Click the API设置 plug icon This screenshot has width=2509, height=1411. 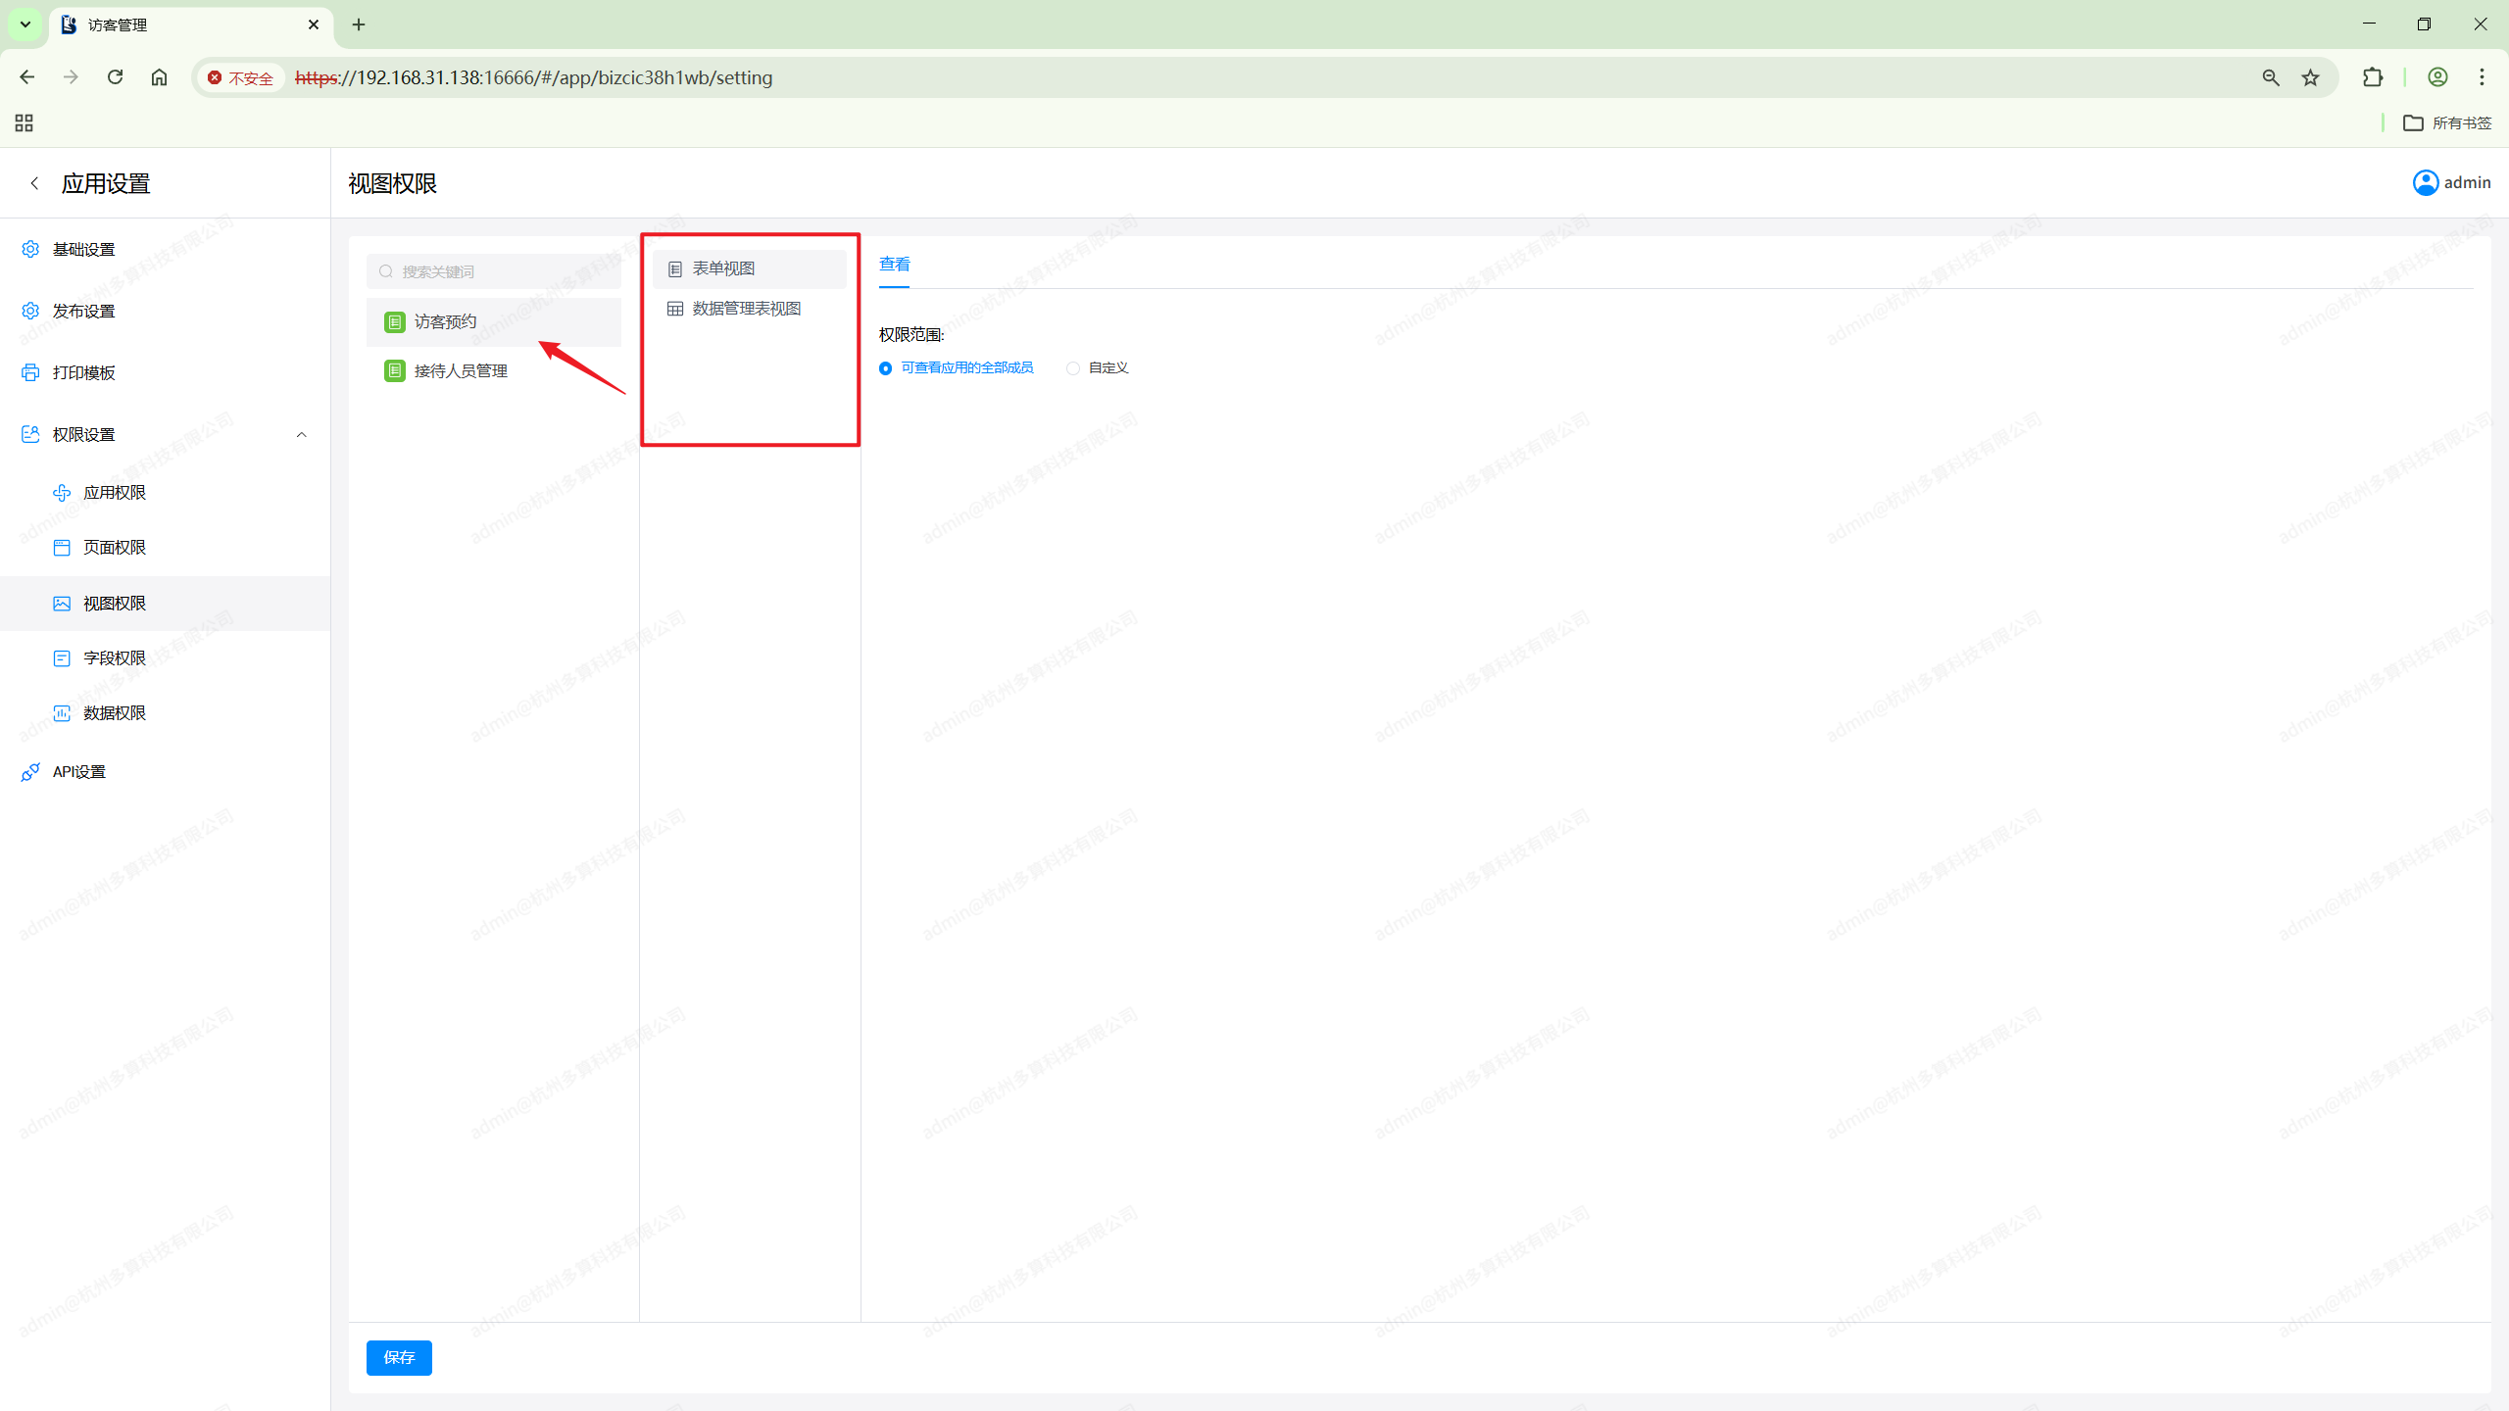click(30, 772)
